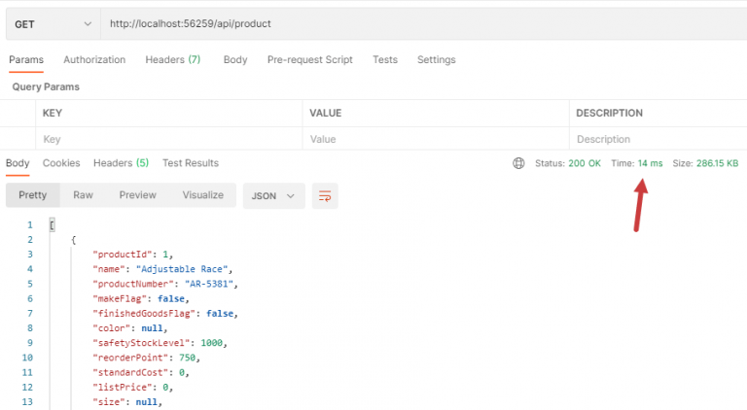Screen dimensions: 747x410
Task: Open the Settings tab
Action: coord(437,59)
